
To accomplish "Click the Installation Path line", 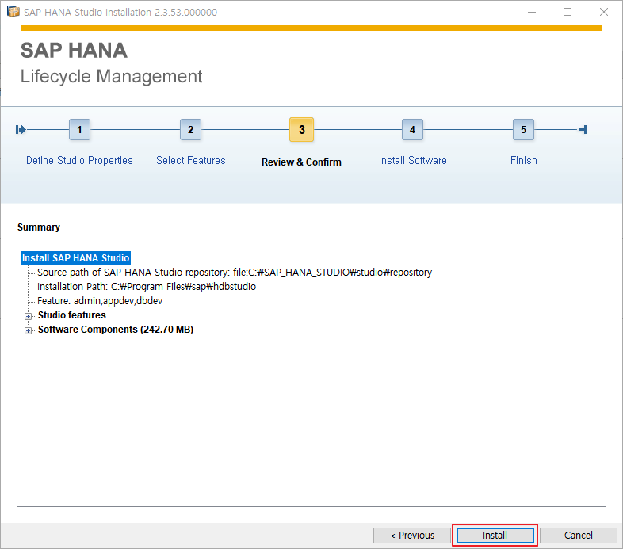I will point(147,287).
